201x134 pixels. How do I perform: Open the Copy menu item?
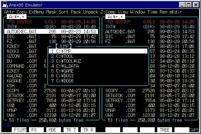tap(22, 12)
